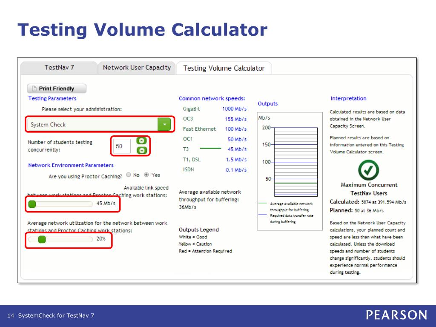The width and height of the screenshot is (436, 327).
Task: Click the 45 Mb/s value beside T3
Action: tap(237, 149)
